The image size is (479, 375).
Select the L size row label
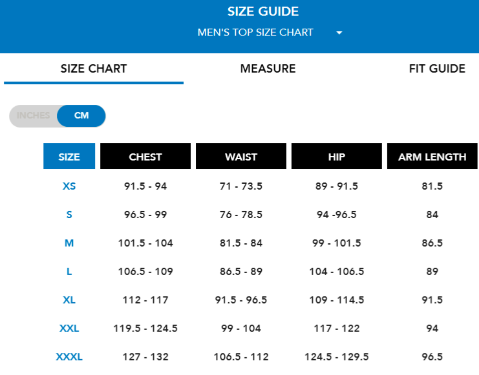(x=69, y=272)
